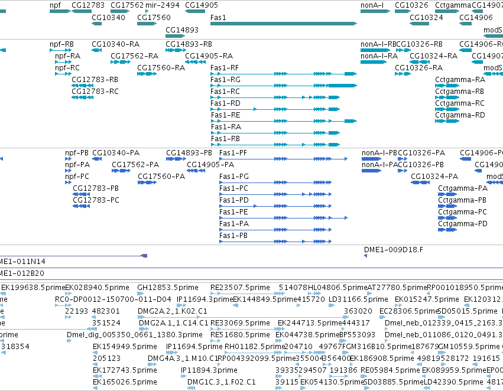Image resolution: width=503 pixels, height=391 pixels.
Task: Click the CG14893-PB protein label
Action: click(189, 152)
